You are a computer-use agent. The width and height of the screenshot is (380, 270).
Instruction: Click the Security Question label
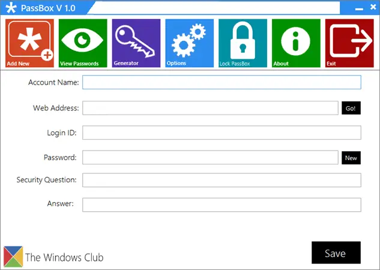(47, 179)
